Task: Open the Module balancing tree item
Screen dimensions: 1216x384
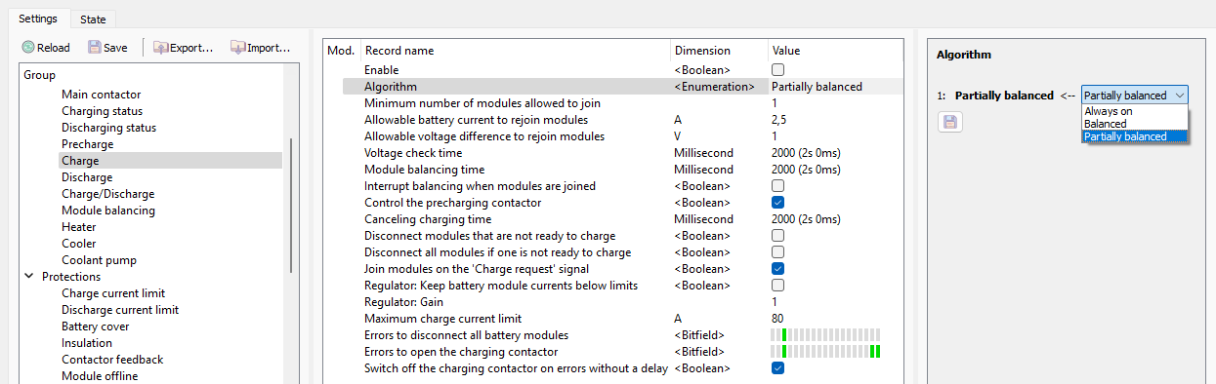Action: (108, 211)
